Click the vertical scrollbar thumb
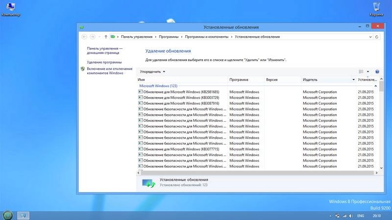 tap(381, 87)
